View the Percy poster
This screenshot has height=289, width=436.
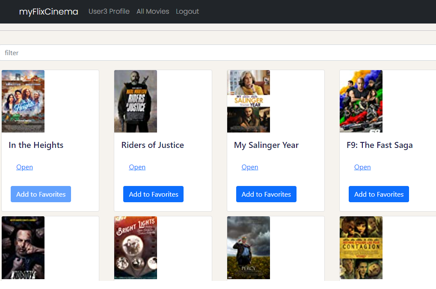248,248
